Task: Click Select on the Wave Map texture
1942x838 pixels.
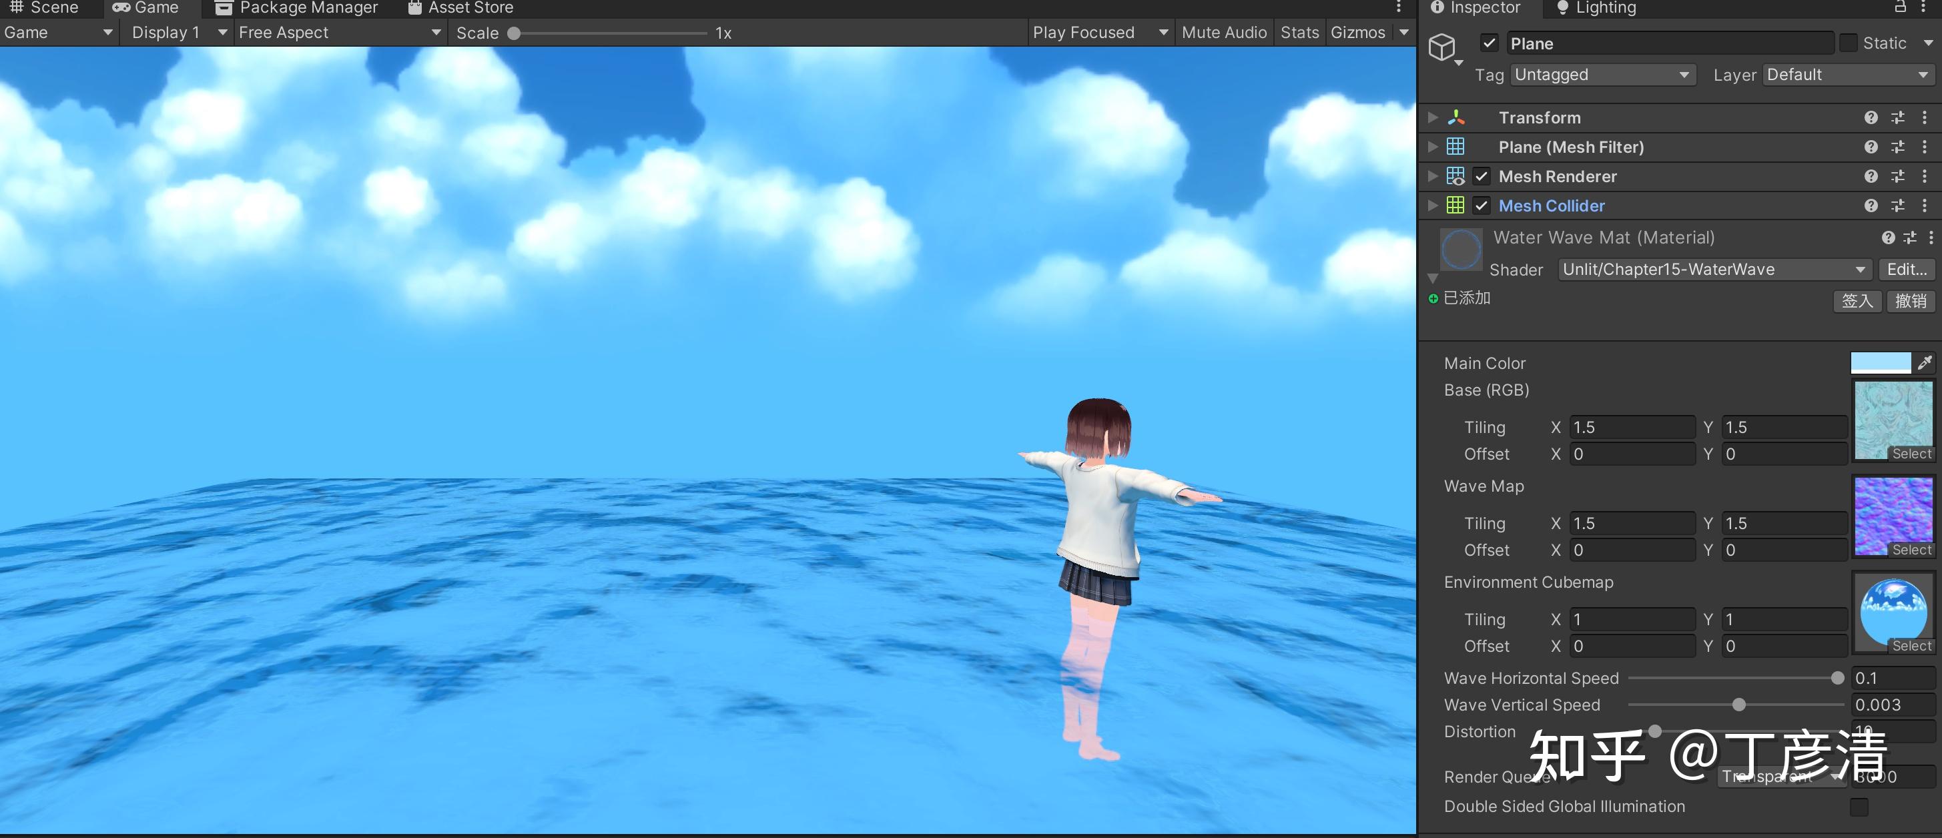Action: [1912, 549]
